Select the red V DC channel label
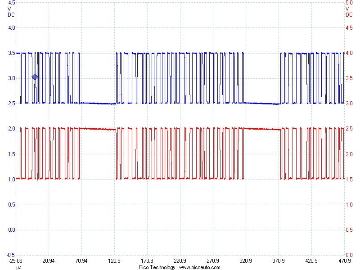Image resolution: width=360 pixels, height=270 pixels. click(x=349, y=11)
